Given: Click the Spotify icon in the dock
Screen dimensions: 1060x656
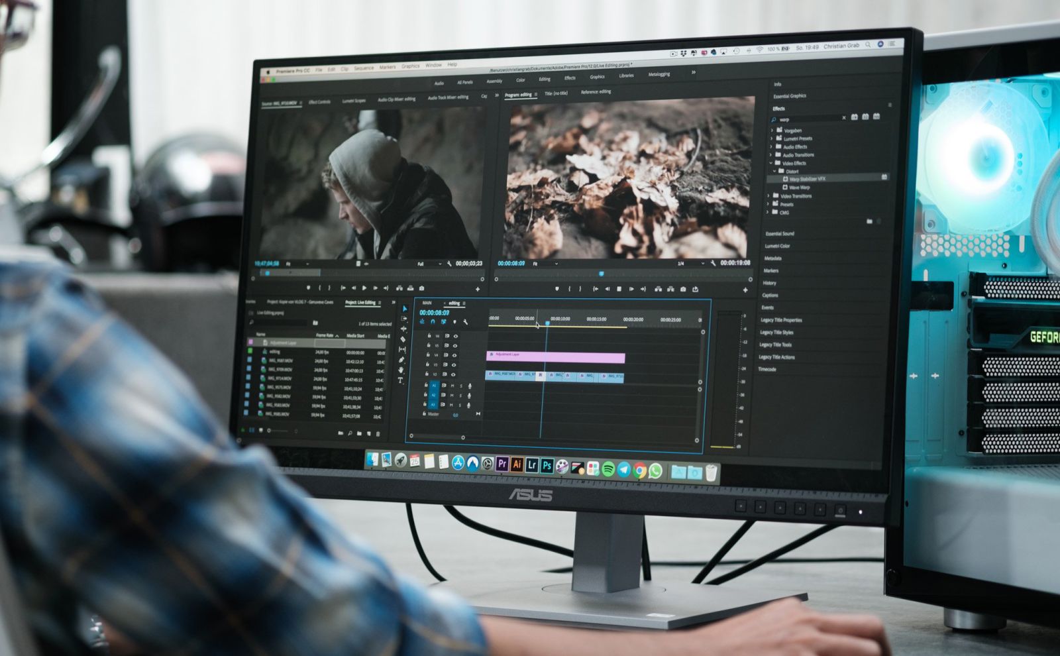Looking at the screenshot, I should (x=608, y=468).
